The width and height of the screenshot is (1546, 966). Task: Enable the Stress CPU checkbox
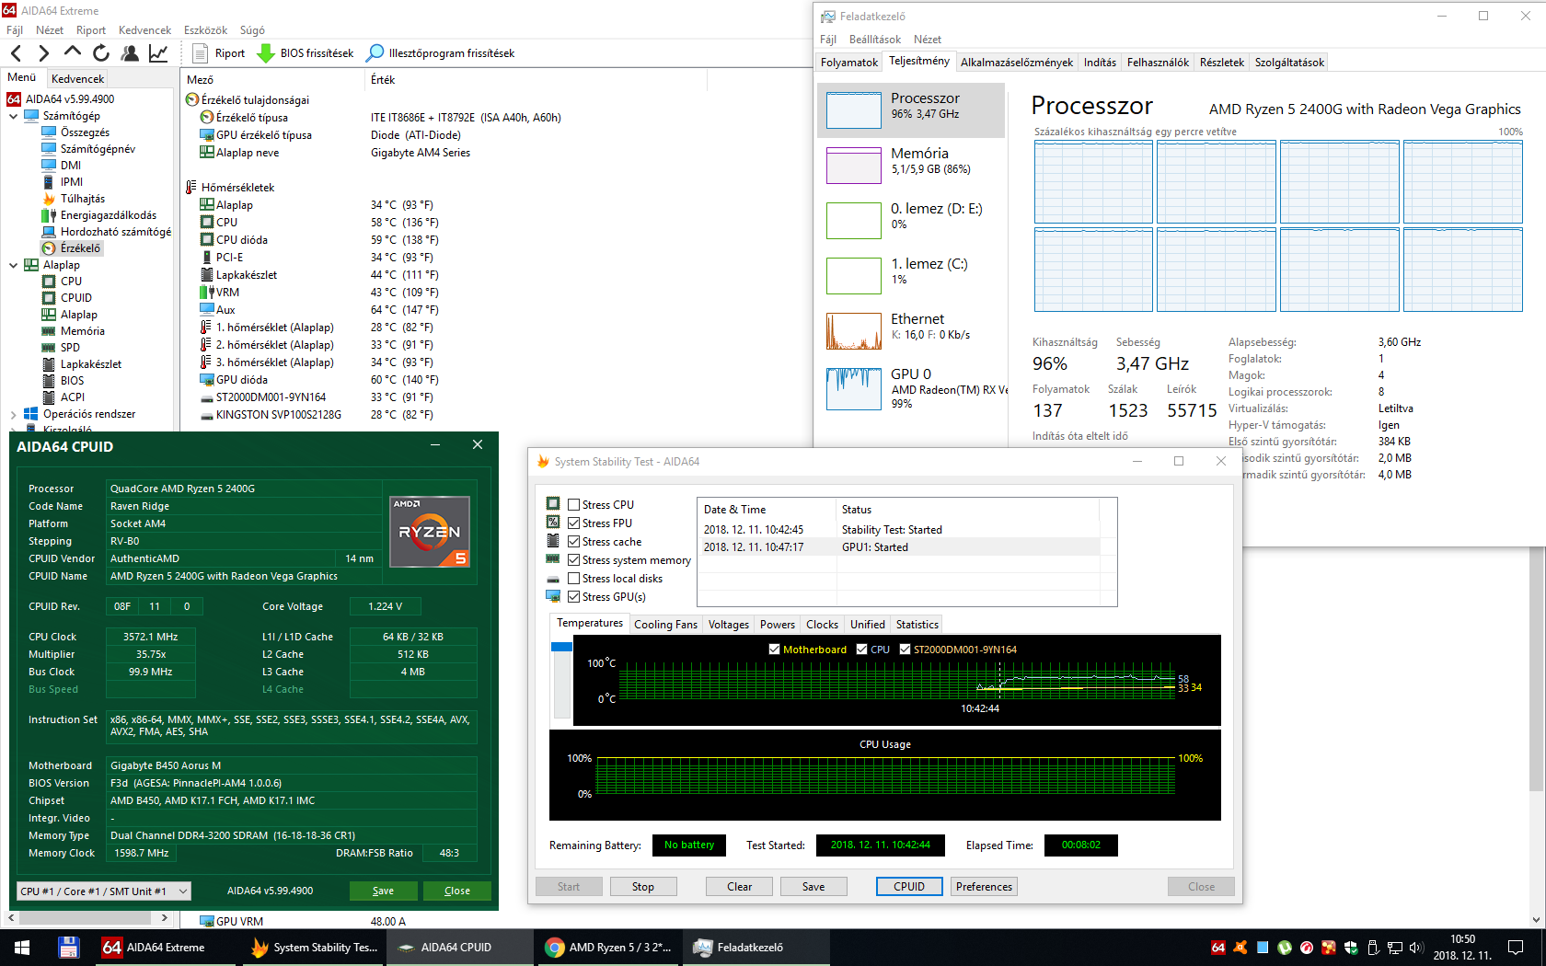573,505
